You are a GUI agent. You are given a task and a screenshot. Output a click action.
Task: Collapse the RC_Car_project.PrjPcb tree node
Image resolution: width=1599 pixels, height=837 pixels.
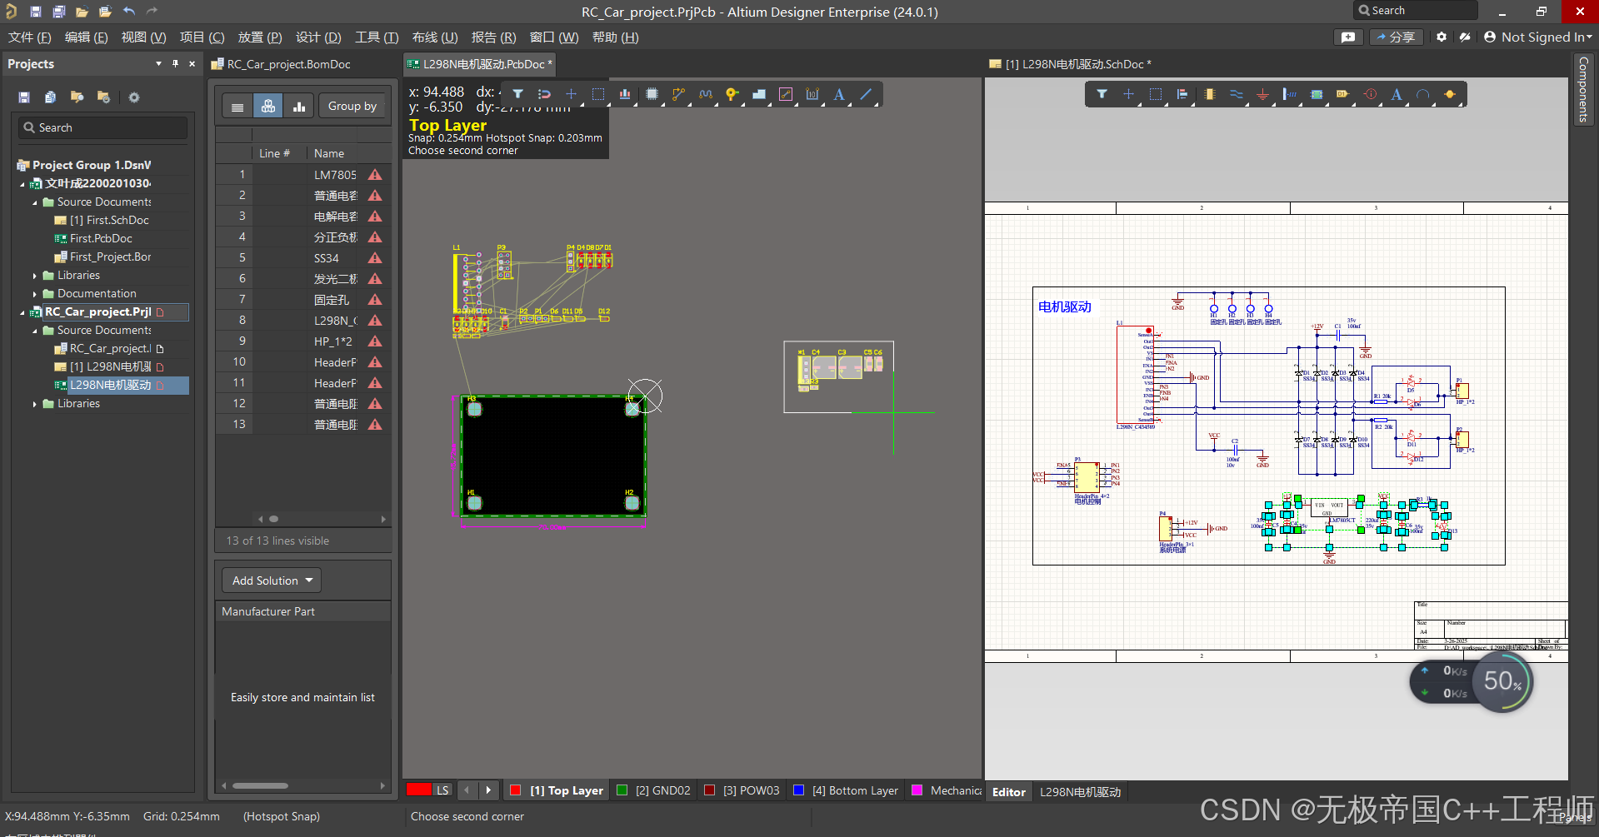point(22,312)
